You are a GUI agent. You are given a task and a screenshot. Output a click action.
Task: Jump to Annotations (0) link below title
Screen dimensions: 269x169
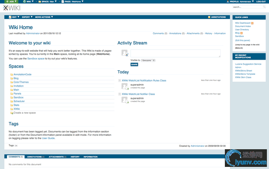pyautogui.click(x=177, y=33)
